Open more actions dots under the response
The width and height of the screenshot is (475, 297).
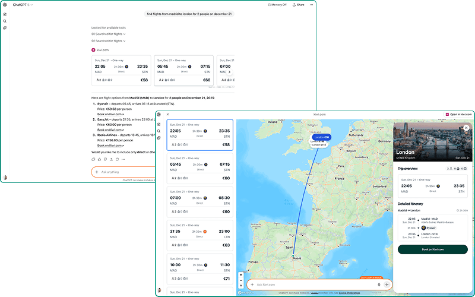[x=123, y=159]
